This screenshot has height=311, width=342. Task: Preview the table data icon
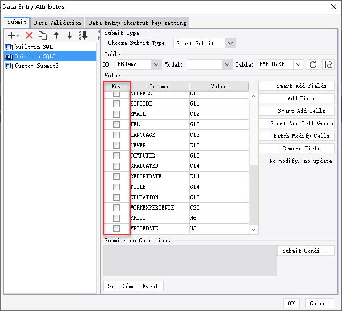click(328, 64)
